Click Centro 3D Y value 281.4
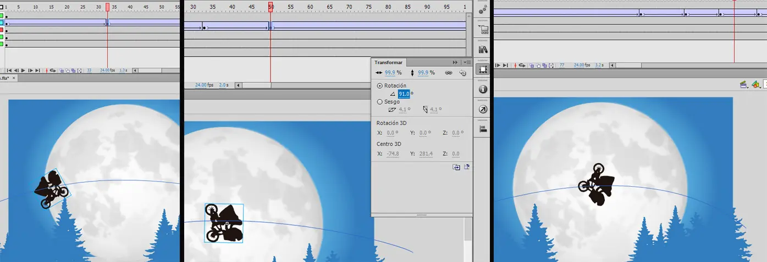Screen dimensions: 767x262 pyautogui.click(x=426, y=154)
